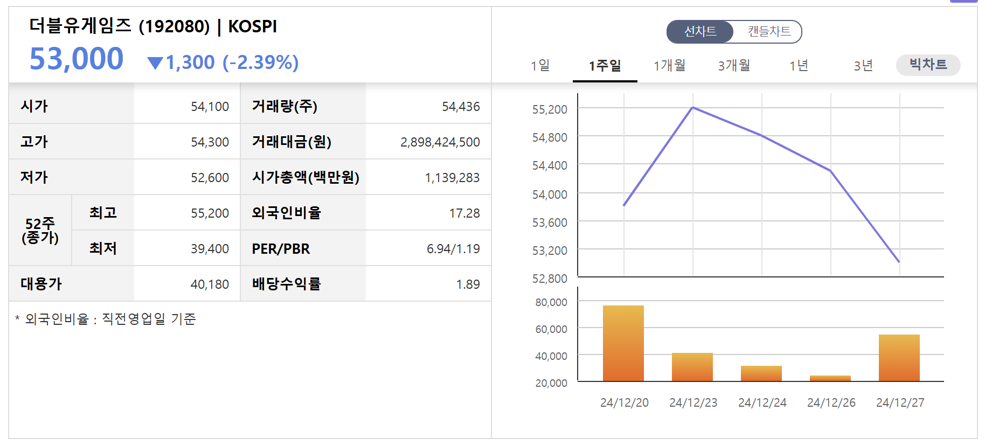Click the 대용가 value 40,180
This screenshot has height=445, width=985.
coord(210,284)
